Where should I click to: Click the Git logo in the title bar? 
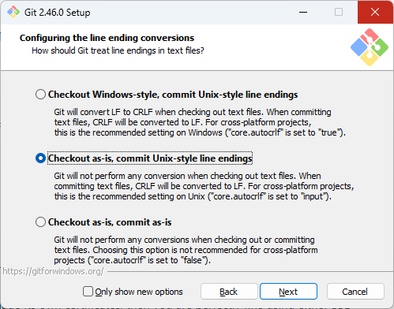pyautogui.click(x=13, y=13)
